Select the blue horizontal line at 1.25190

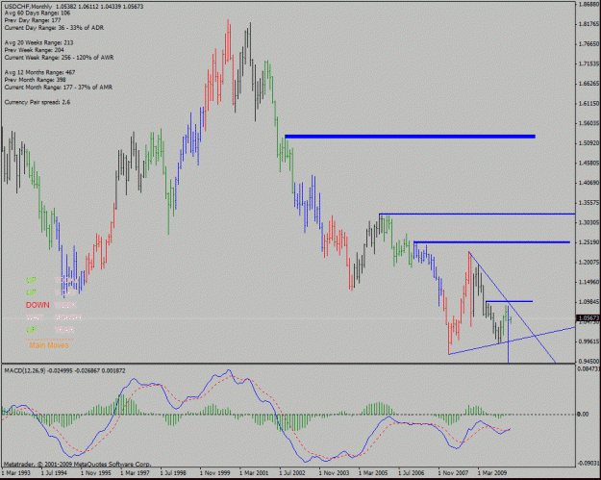coord(491,242)
